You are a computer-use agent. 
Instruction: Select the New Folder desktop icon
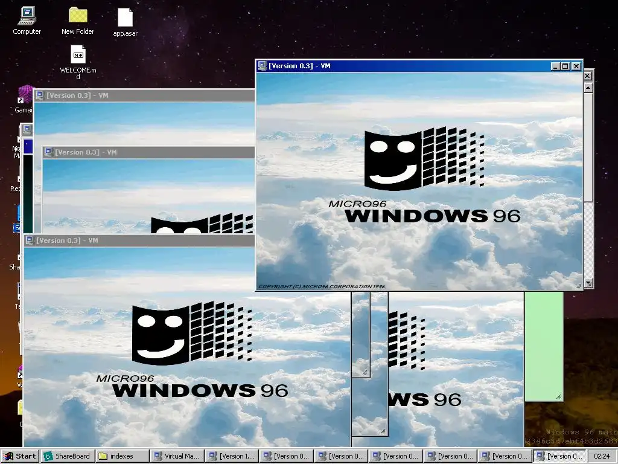tap(78, 21)
